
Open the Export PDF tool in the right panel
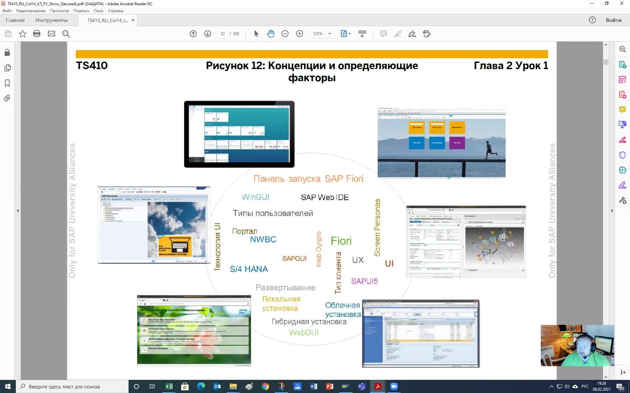(x=622, y=64)
